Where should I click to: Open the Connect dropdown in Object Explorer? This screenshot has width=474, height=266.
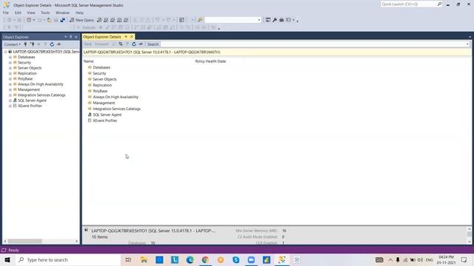click(x=12, y=44)
